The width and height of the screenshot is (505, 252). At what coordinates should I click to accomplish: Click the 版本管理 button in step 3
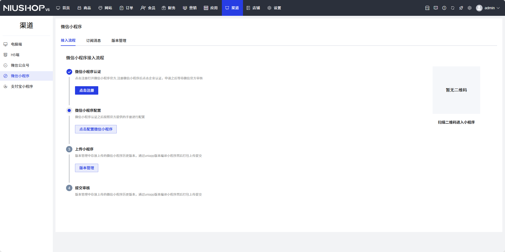(87, 168)
